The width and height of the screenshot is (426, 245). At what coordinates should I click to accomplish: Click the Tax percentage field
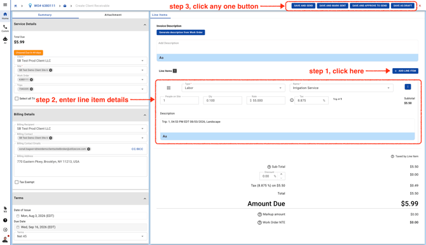[312, 101]
